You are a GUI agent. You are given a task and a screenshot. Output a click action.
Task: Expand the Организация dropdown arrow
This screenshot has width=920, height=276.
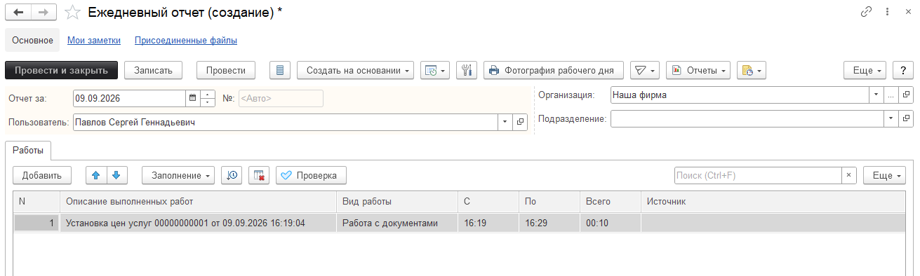[x=876, y=95]
